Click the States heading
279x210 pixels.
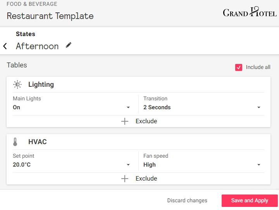[26, 34]
